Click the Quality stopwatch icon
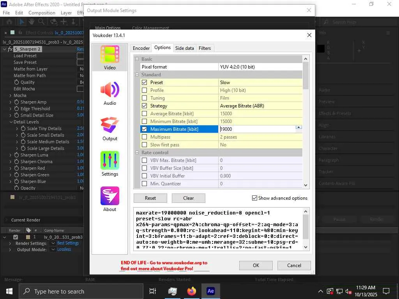Screen dimensions: 399x299 (16, 82)
